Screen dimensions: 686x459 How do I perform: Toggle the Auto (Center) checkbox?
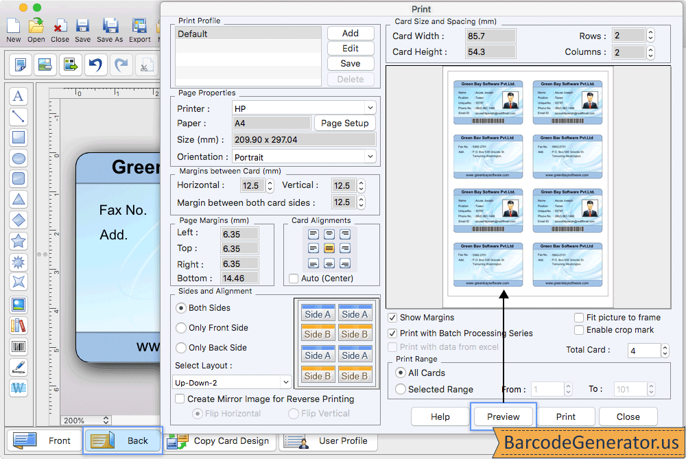coord(294,279)
